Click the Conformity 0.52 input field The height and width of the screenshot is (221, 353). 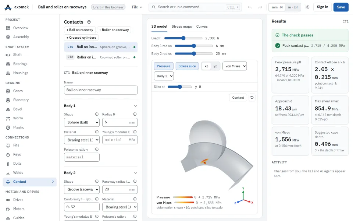click(82, 207)
